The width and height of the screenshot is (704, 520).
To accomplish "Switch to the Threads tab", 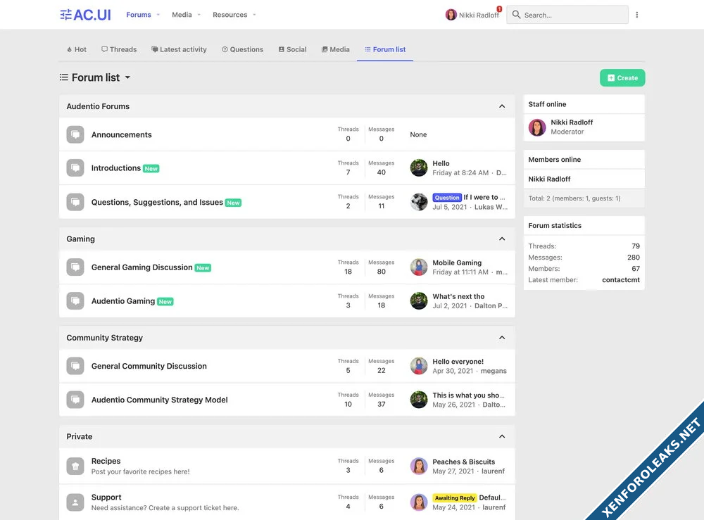I will click(x=119, y=49).
